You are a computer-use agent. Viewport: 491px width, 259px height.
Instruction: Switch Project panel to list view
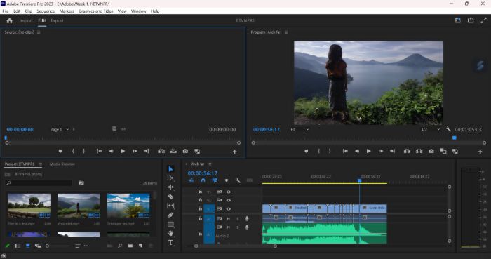point(18,246)
